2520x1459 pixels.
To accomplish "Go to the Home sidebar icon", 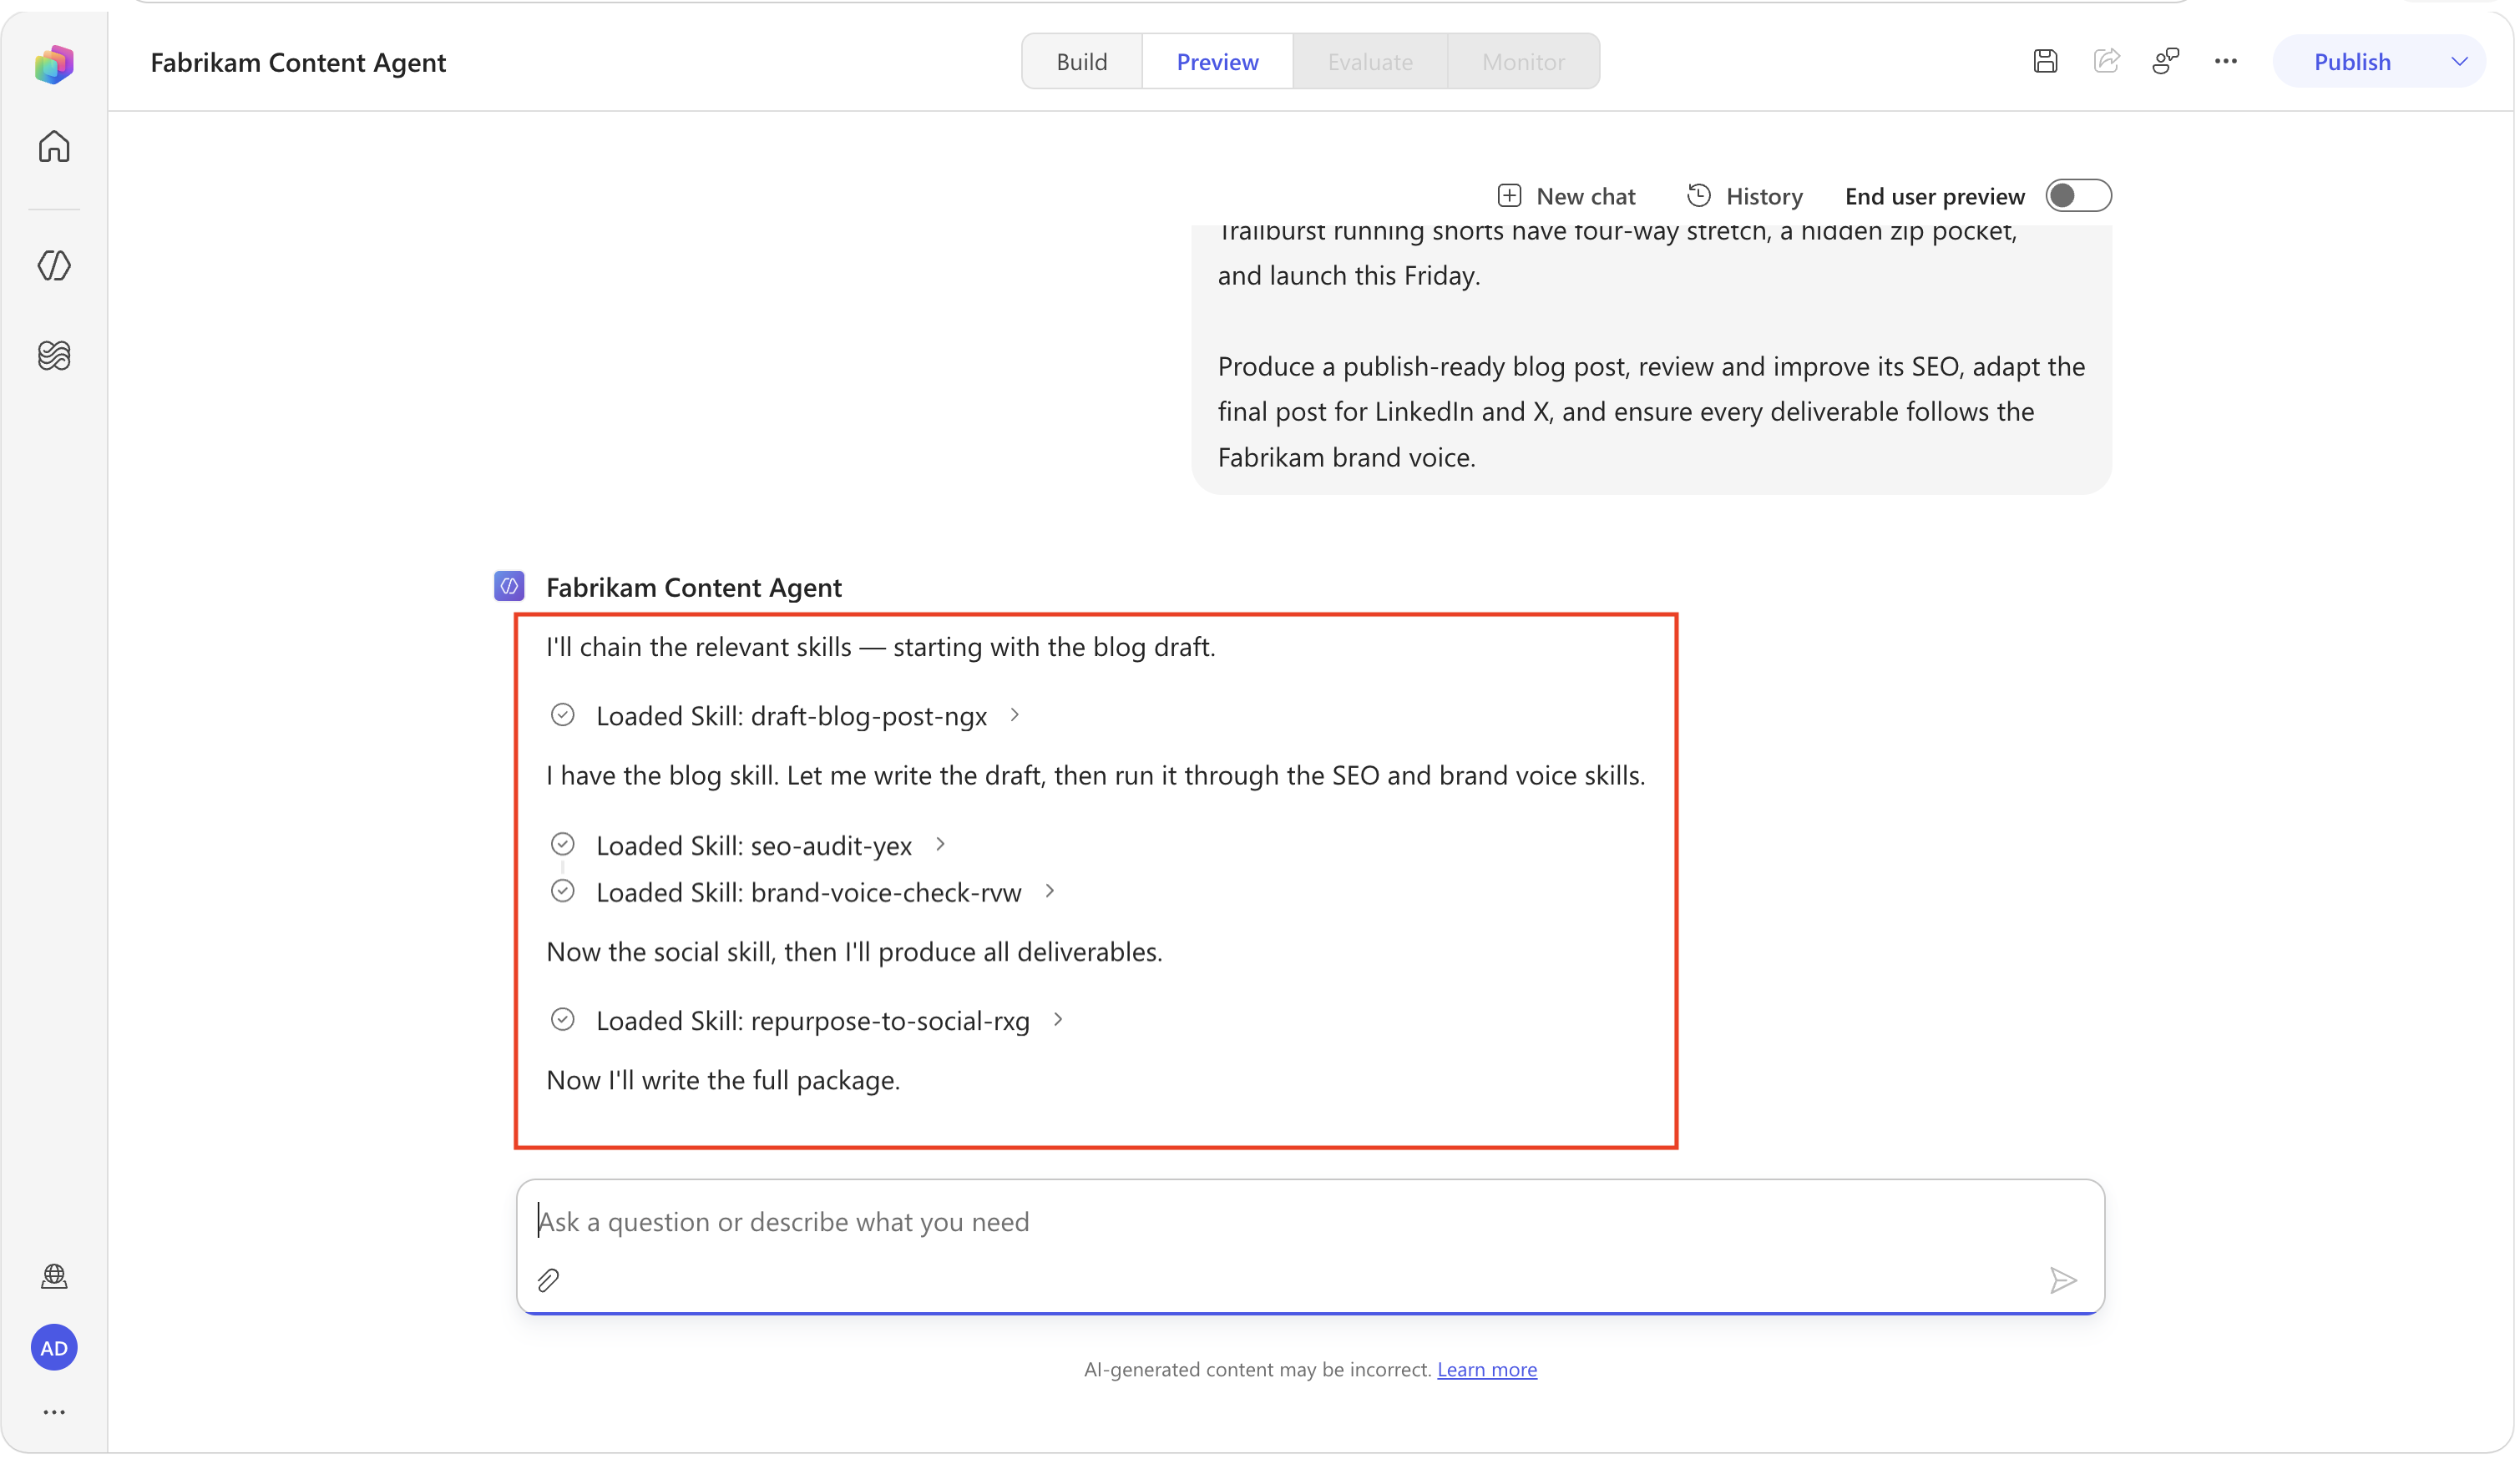I will [54, 147].
